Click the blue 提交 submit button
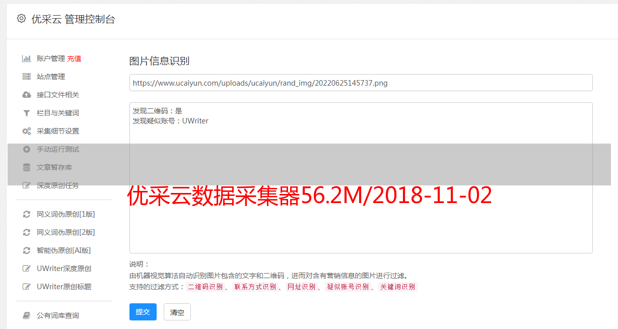618x329 pixels. coord(143,312)
